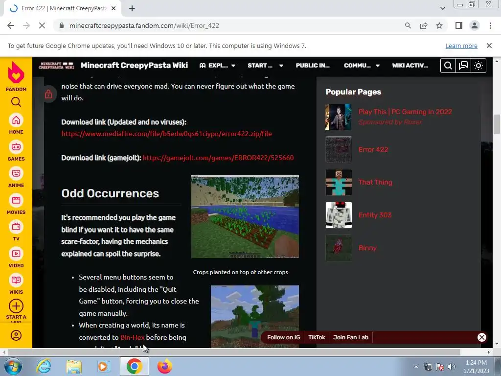This screenshot has height=376, width=501.
Task: Open the Anime section icon
Action: (x=16, y=174)
